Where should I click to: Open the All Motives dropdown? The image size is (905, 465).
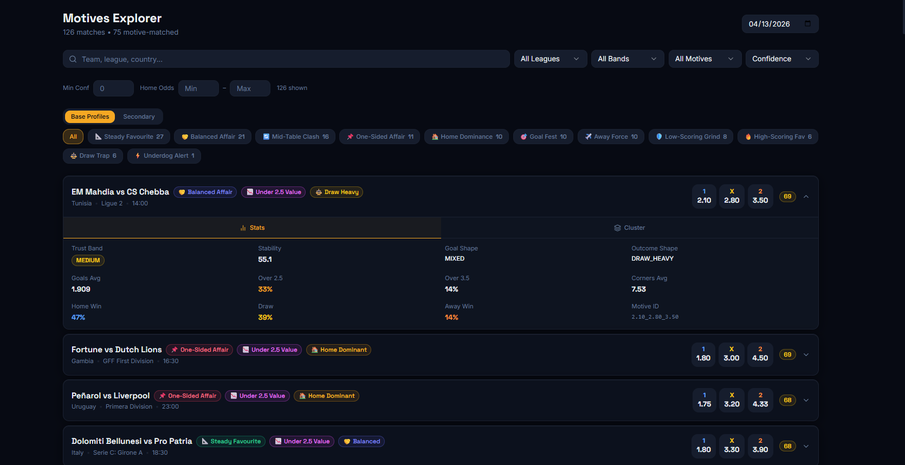[704, 59]
